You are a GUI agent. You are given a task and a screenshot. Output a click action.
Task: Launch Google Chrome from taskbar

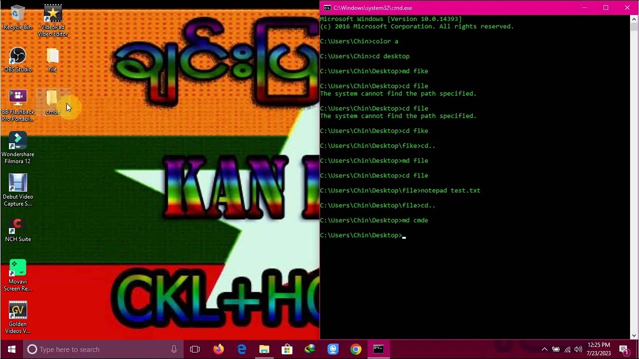[355, 349]
